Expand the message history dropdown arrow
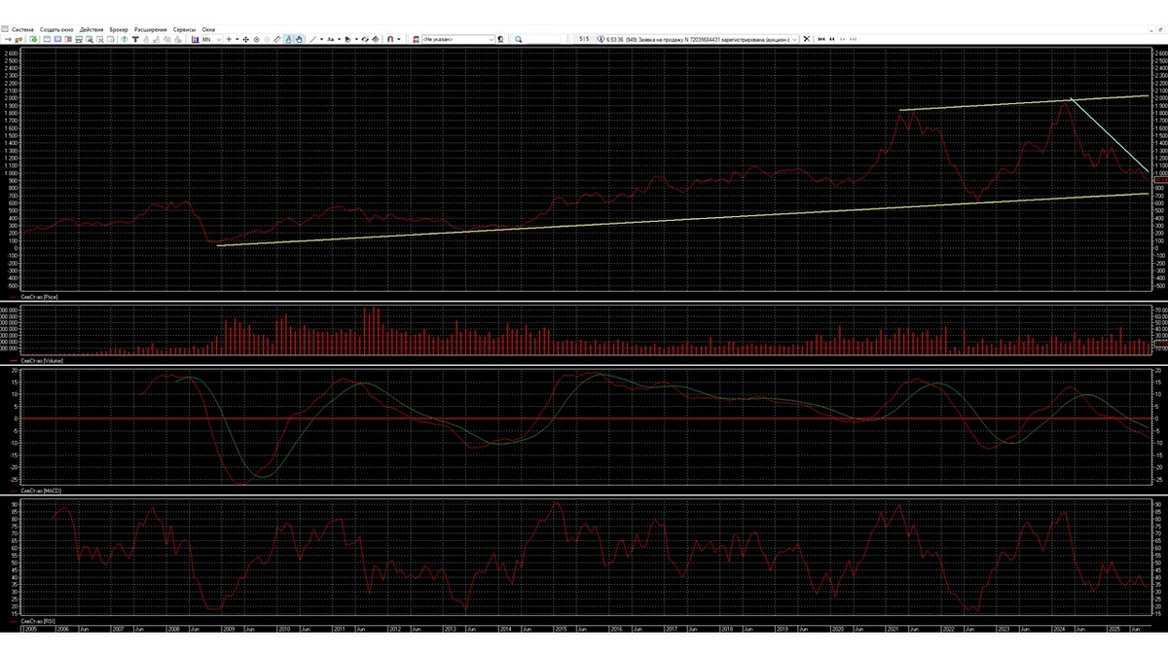 click(794, 39)
